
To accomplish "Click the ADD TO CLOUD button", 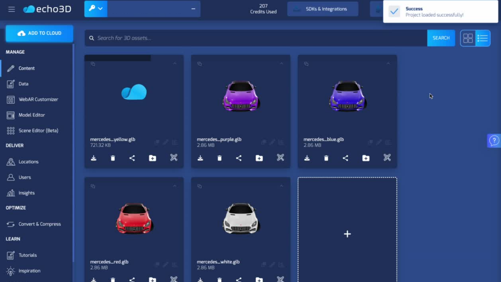I will tap(39, 33).
